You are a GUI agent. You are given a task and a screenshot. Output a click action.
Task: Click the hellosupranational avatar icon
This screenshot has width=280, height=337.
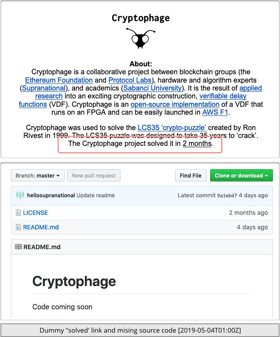pyautogui.click(x=20, y=195)
